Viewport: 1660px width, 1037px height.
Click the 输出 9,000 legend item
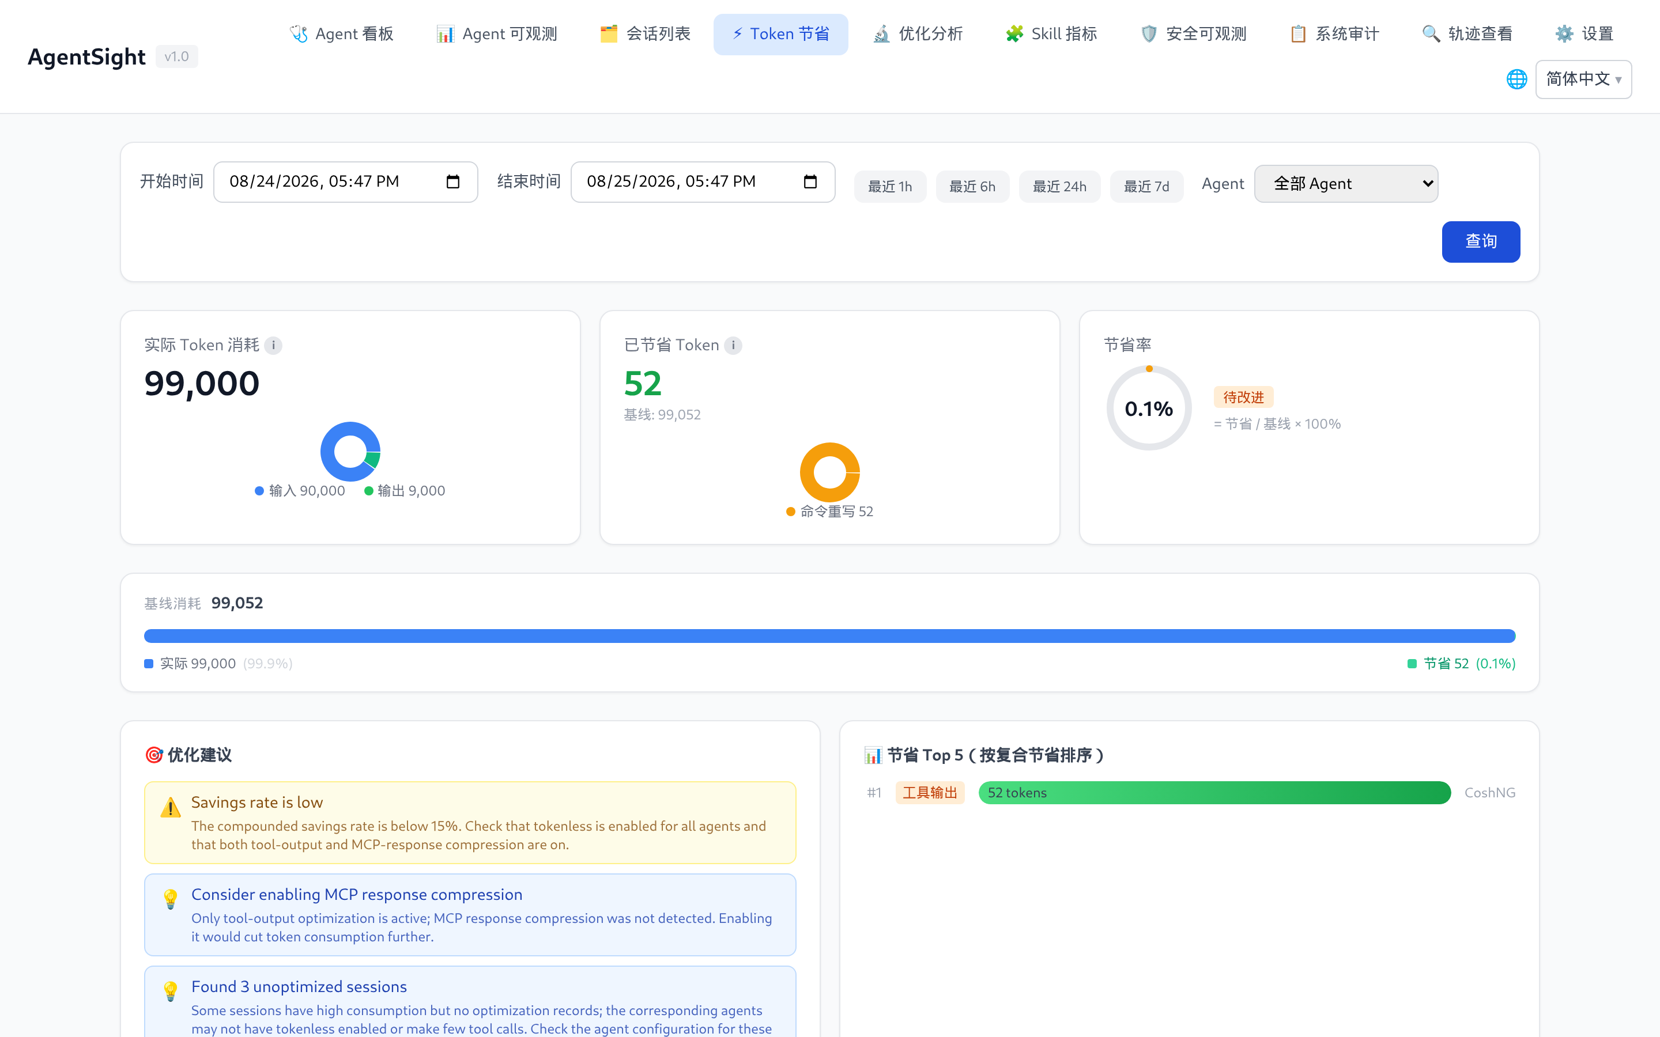pos(405,490)
